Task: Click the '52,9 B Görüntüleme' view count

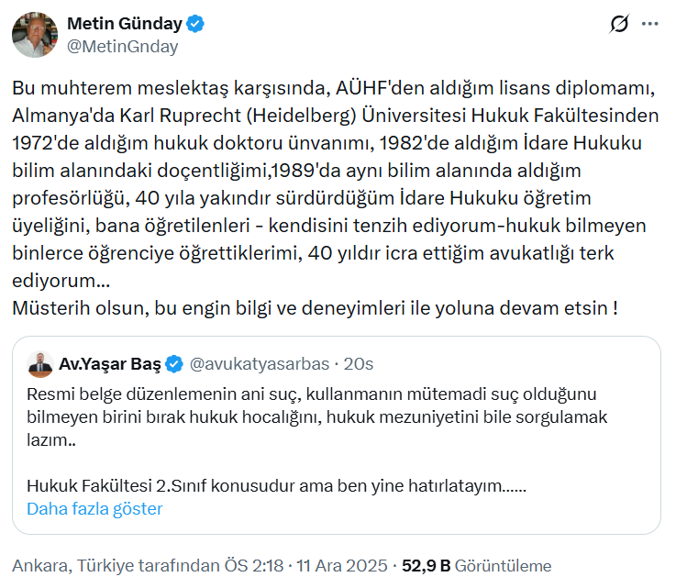Action: pyautogui.click(x=477, y=565)
